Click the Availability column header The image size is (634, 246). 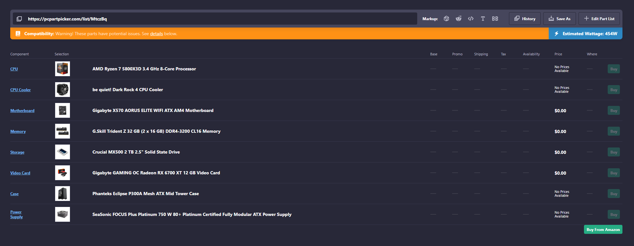531,54
